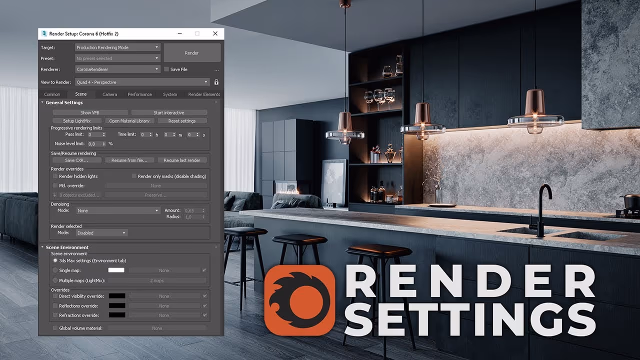The height and width of the screenshot is (360, 640).
Task: Click the Show VFB button
Action: (x=90, y=112)
